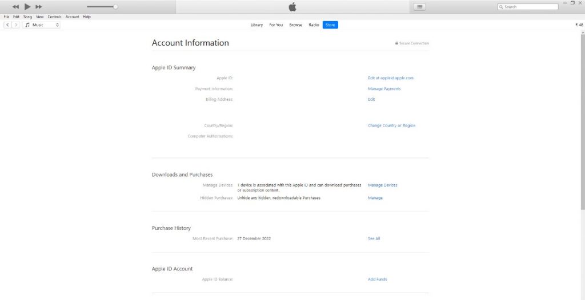The image size is (585, 300).
Task: Open the Help menu
Action: (x=87, y=17)
